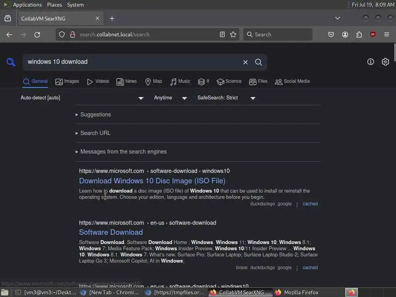Open SearXNG preferences gear icon

(386, 62)
